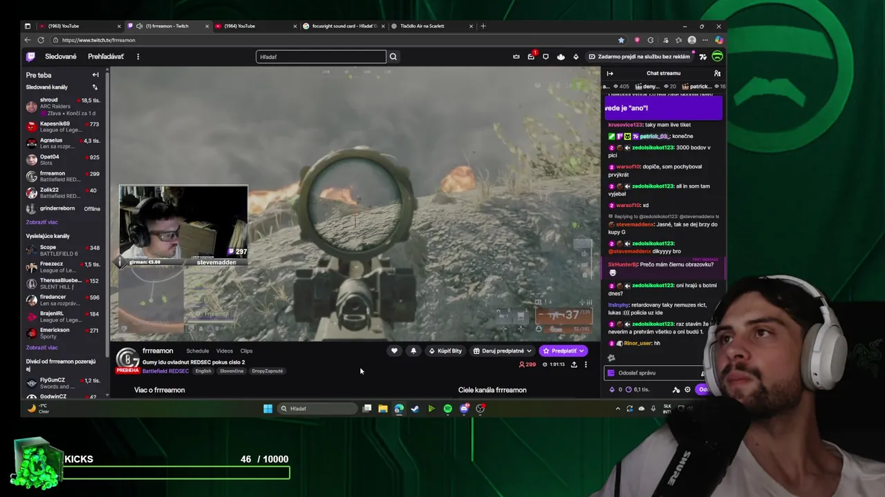Open the channel Videos tab
This screenshot has height=497, width=885.
225,351
